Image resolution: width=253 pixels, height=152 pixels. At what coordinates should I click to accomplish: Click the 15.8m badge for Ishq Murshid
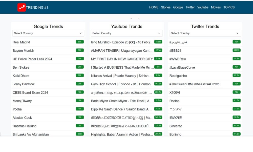[158, 42]
